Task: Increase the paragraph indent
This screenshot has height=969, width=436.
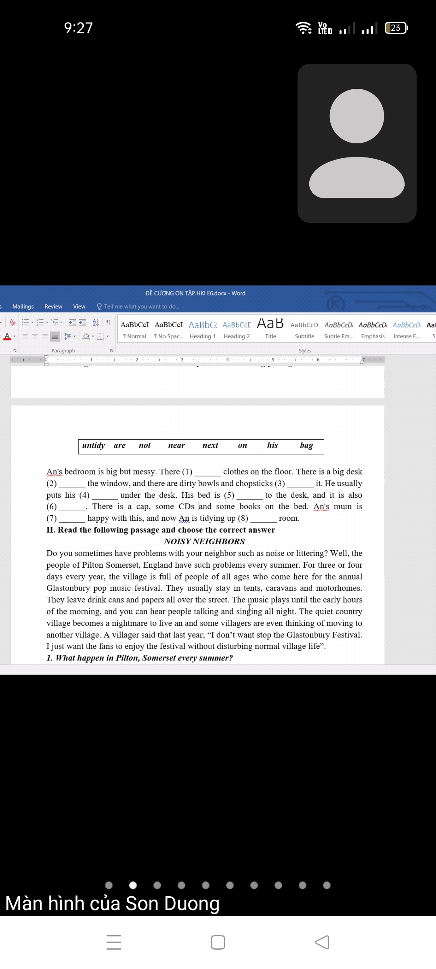Action: pyautogui.click(x=82, y=323)
